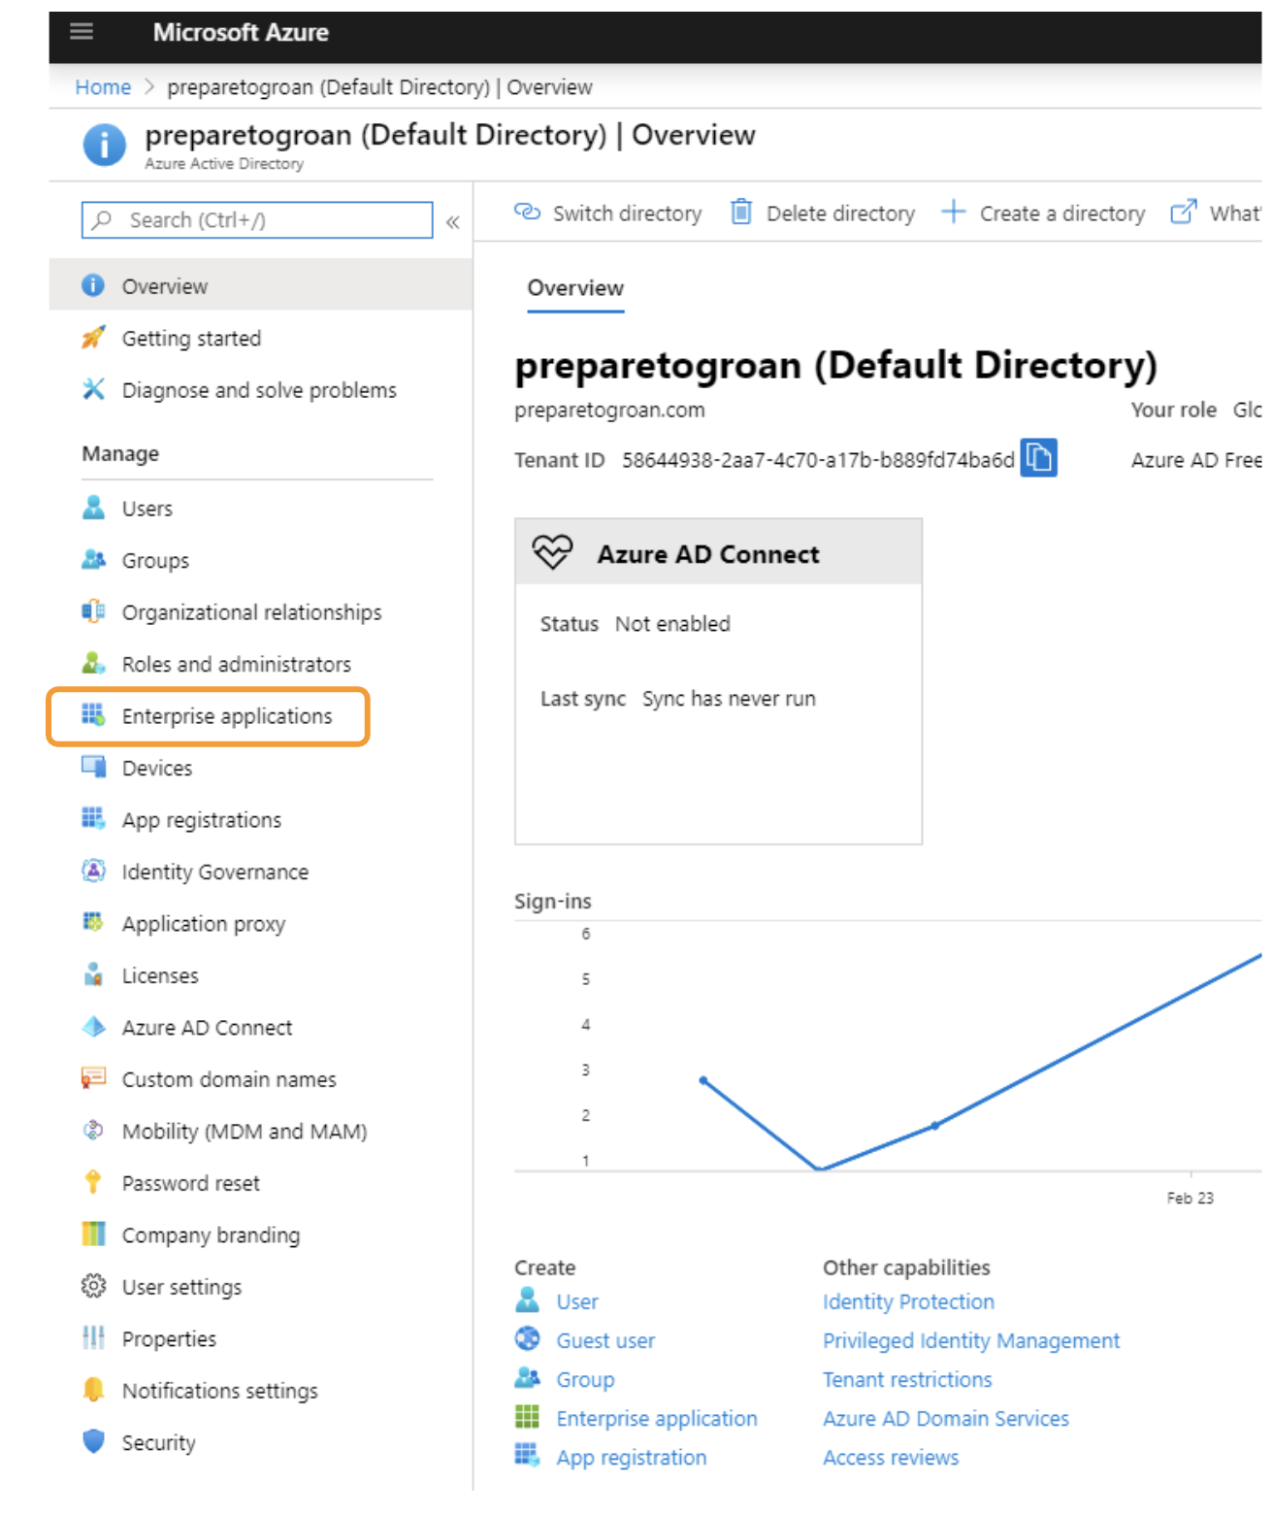Click the Azure AD Connect diamond icon

[x=93, y=1027]
